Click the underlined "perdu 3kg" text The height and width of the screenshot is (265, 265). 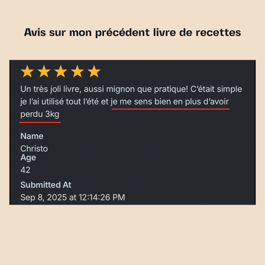[x=40, y=114]
